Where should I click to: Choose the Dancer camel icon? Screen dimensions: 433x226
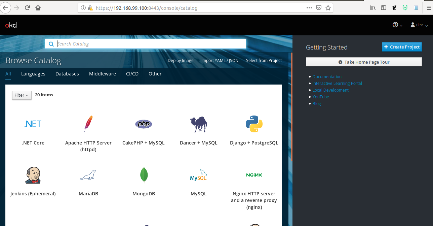pyautogui.click(x=198, y=124)
